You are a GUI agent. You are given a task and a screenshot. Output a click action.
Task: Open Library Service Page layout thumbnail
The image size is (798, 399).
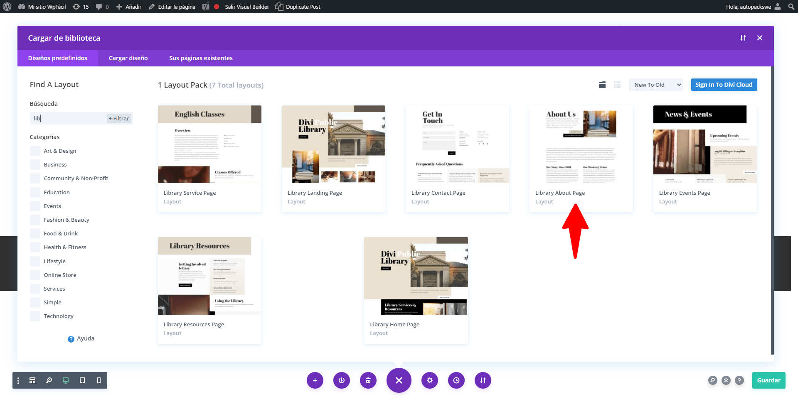tap(209, 144)
